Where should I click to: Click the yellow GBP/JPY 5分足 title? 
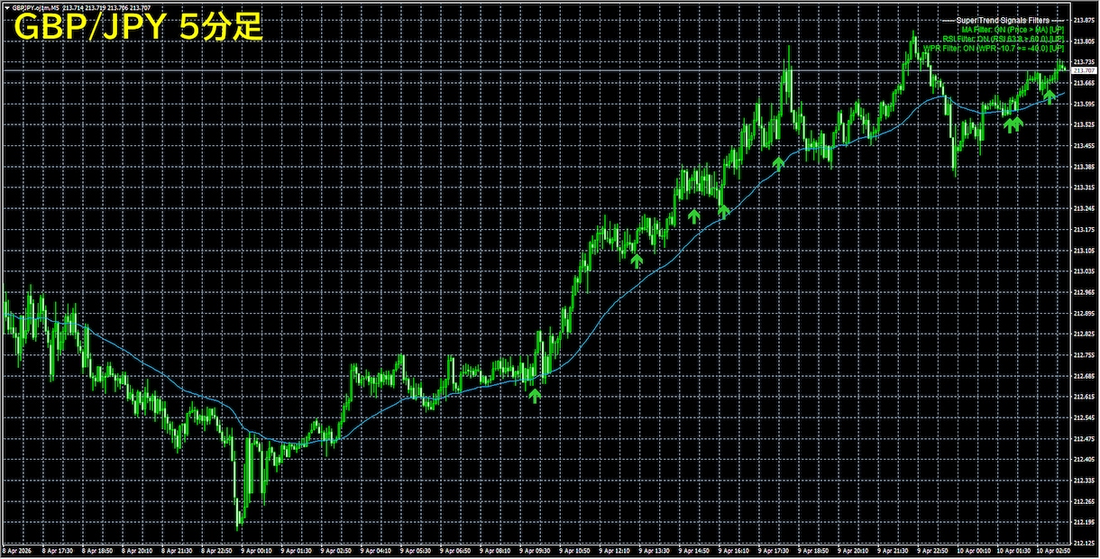(138, 28)
